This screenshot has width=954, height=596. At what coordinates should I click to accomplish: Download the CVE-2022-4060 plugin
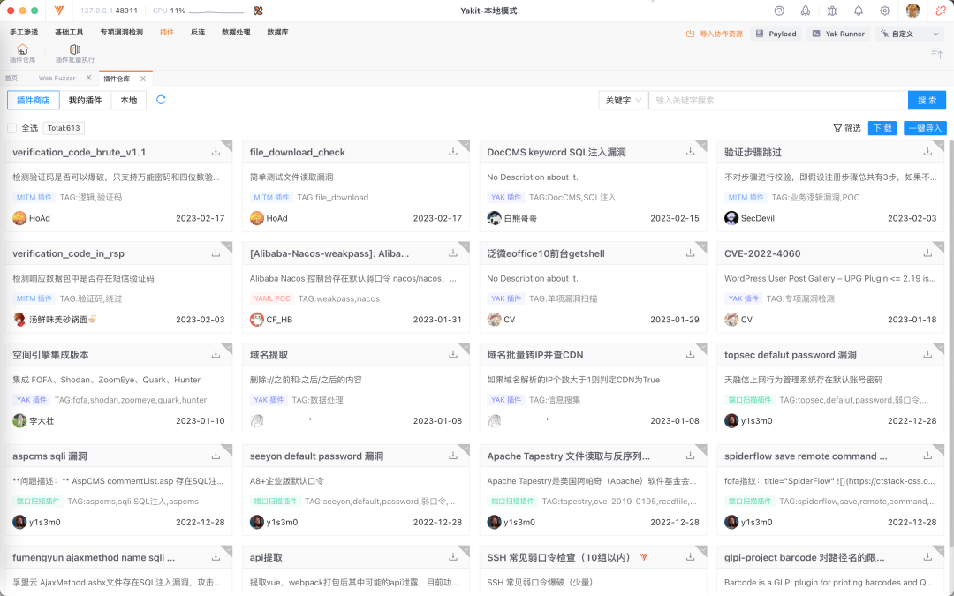927,253
